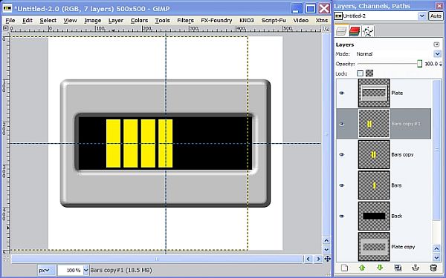Open the Select menu

[x=48, y=21]
